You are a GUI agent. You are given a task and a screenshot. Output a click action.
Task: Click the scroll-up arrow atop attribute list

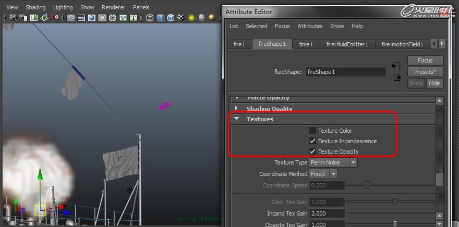[x=439, y=101]
